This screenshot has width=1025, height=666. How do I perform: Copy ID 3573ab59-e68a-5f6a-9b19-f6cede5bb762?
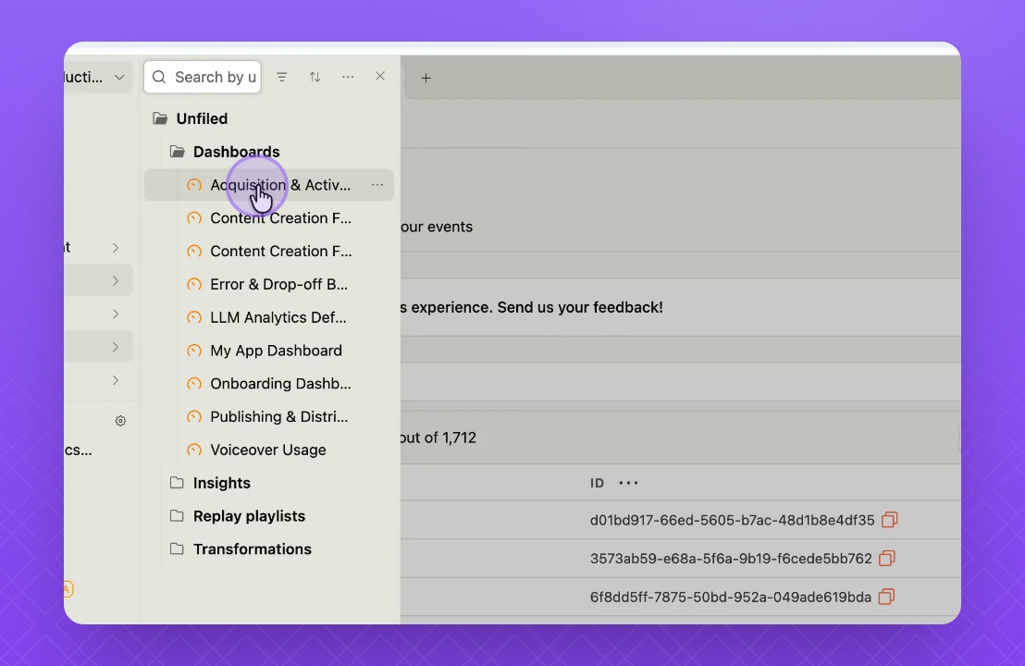887,558
